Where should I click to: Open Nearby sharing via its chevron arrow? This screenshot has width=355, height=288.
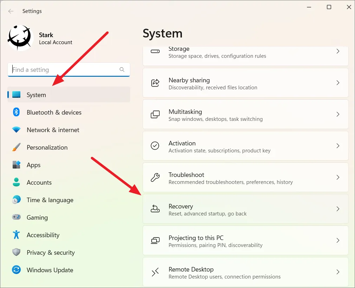click(338, 83)
